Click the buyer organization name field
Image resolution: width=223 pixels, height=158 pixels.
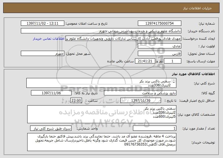pyautogui.click(x=101, y=31)
